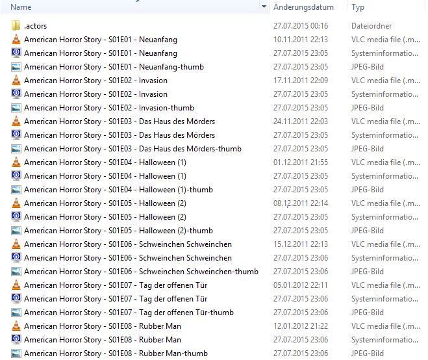
Task: Sort by the Änderungsdatum column header
Action: (303, 7)
